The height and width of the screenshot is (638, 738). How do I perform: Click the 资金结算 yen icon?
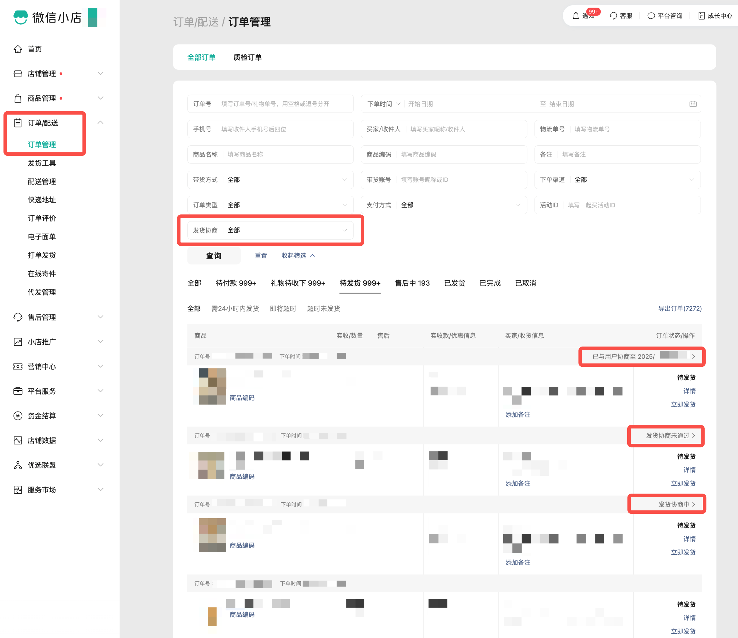point(18,416)
